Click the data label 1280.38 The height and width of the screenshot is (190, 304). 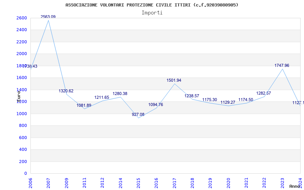point(120,93)
